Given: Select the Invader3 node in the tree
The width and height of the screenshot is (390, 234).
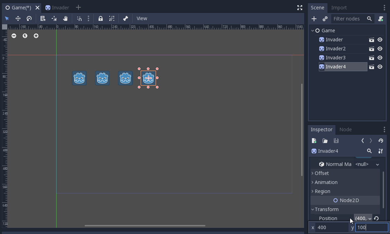Looking at the screenshot, I should click(x=336, y=58).
